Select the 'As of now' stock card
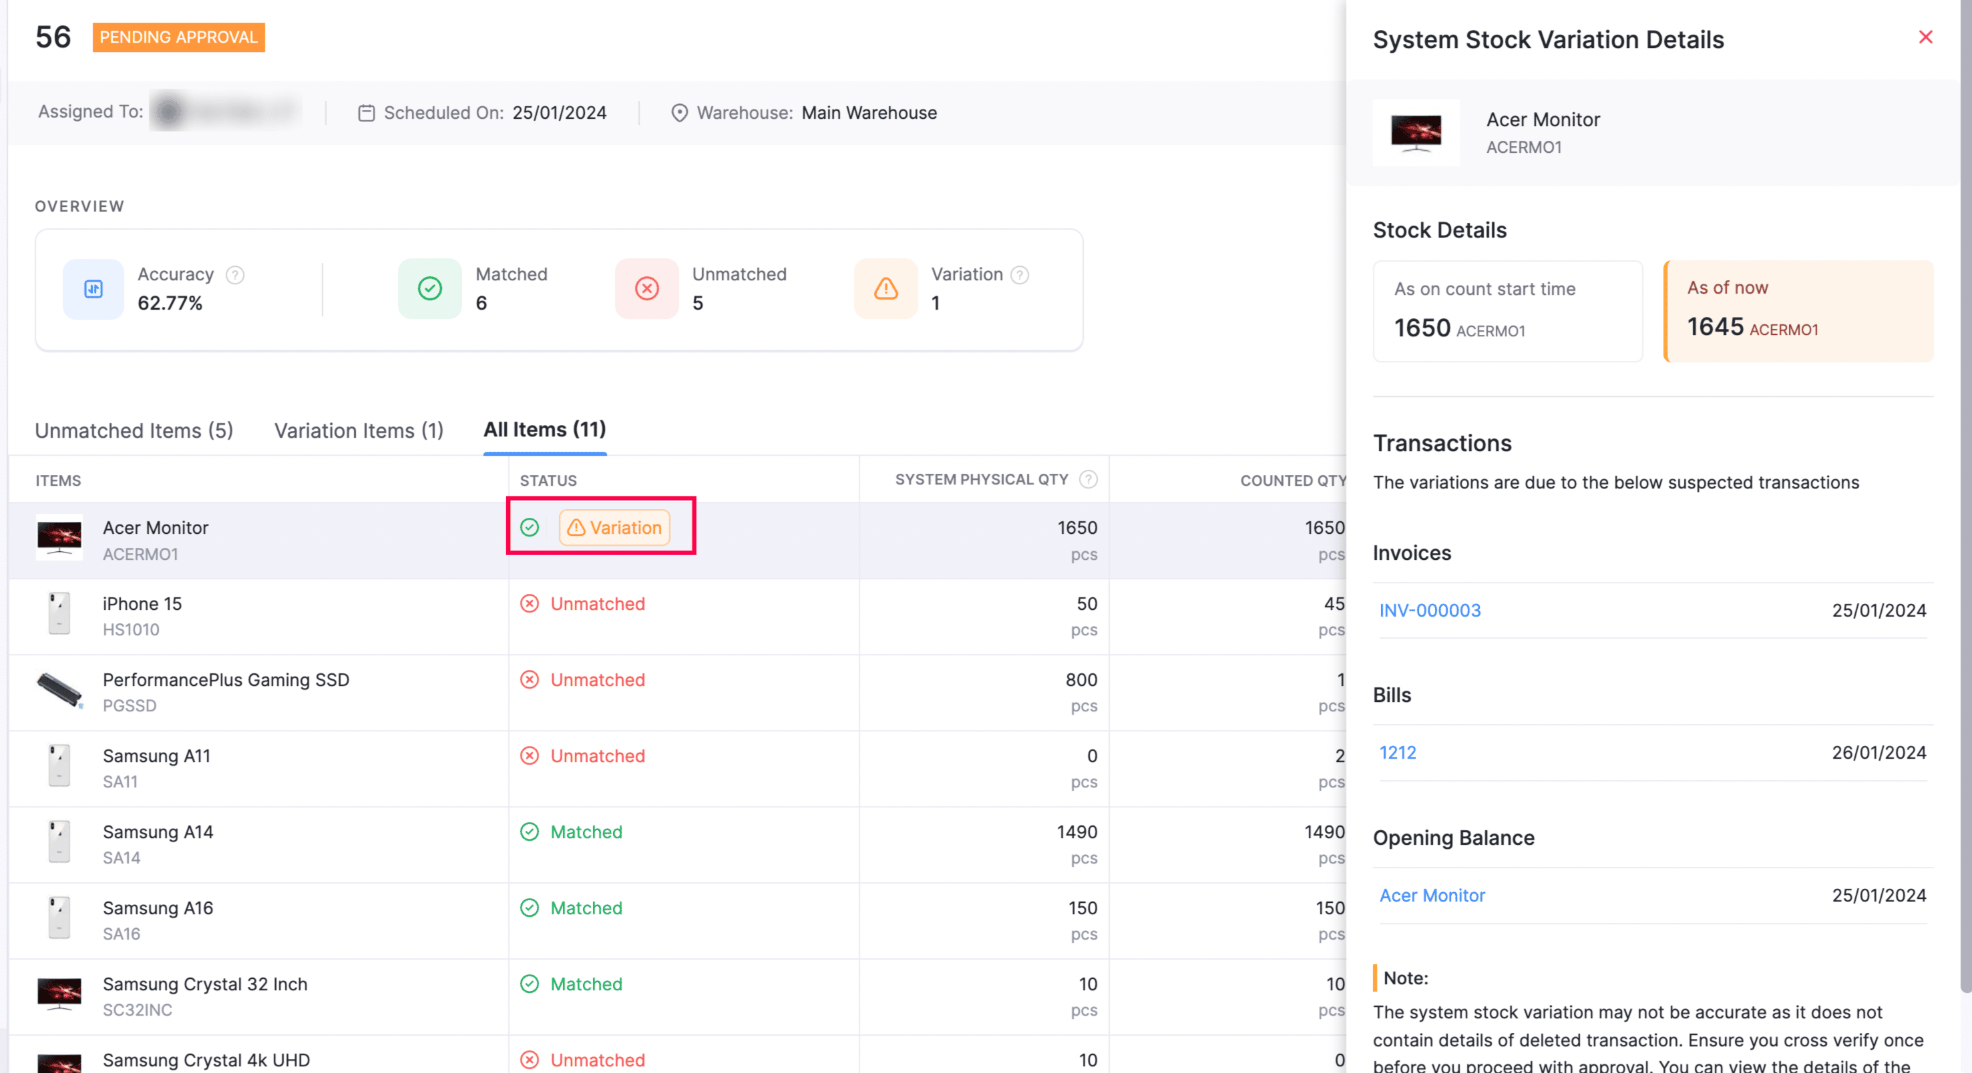Screen dimensions: 1972x1073 coord(1799,311)
